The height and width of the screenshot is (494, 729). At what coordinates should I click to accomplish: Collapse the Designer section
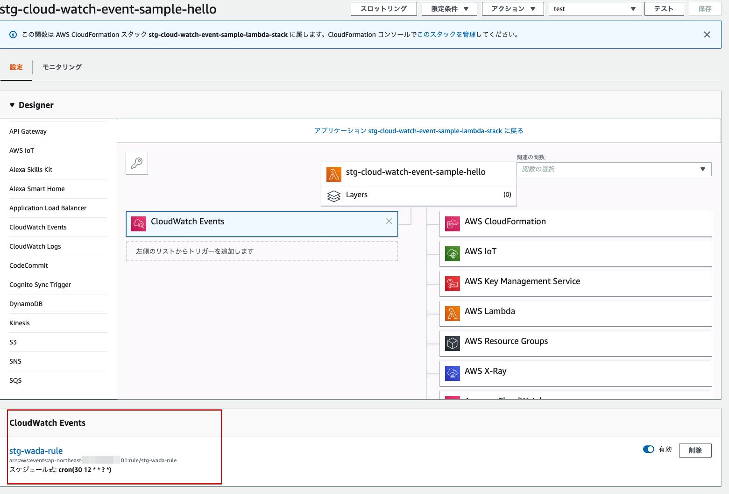pyautogui.click(x=12, y=105)
